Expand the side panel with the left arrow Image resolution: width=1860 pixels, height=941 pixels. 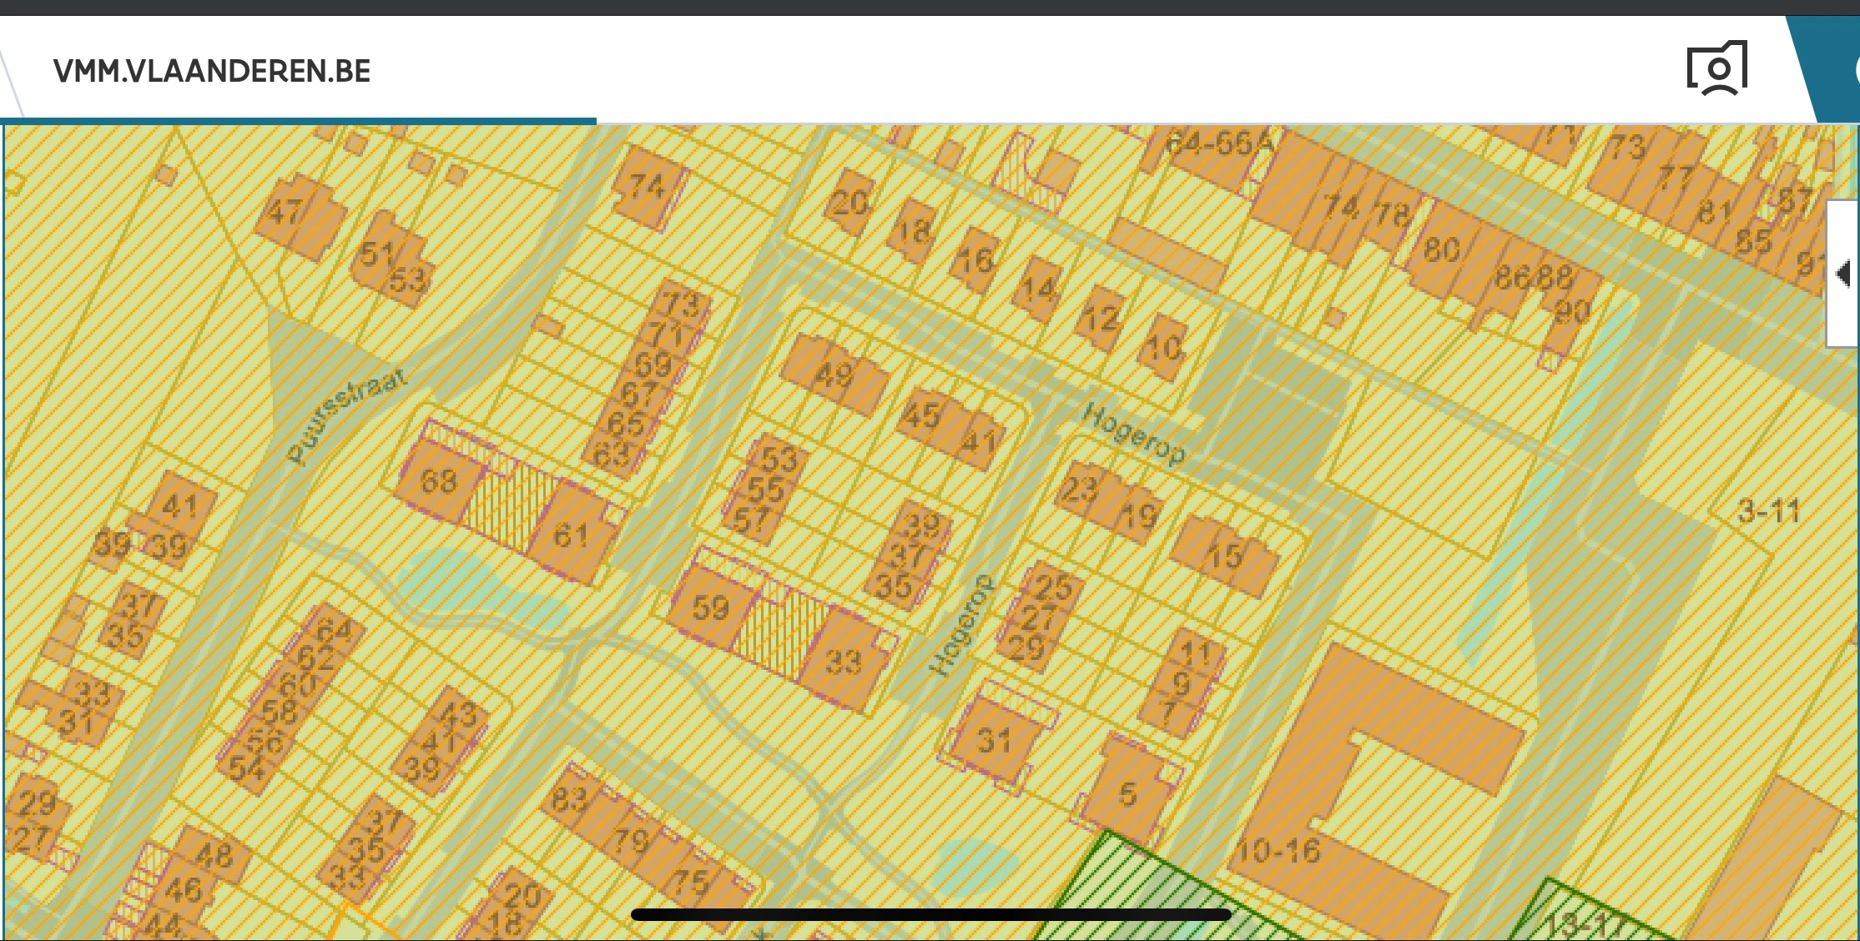click(x=1843, y=274)
